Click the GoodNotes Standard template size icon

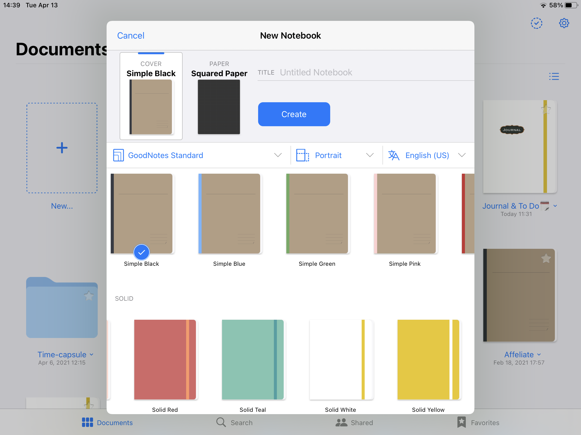(118, 155)
